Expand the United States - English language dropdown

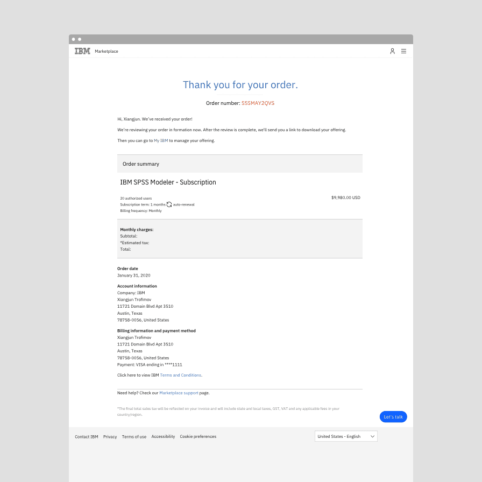tap(345, 436)
